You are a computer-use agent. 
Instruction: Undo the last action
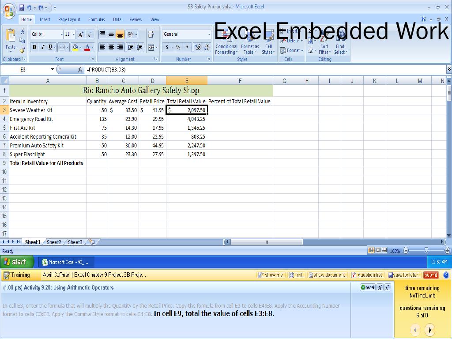(29, 8)
